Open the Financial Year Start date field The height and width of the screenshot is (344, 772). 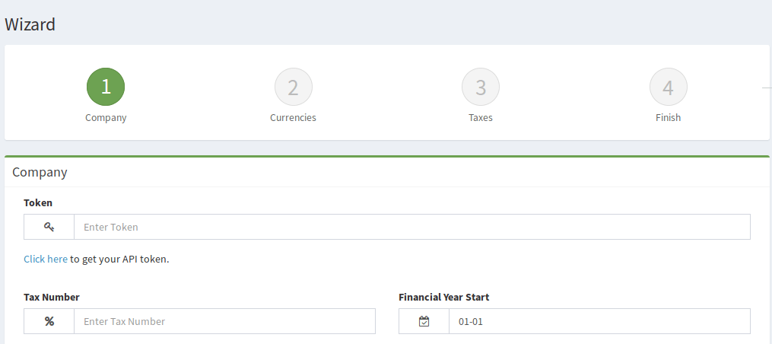599,321
